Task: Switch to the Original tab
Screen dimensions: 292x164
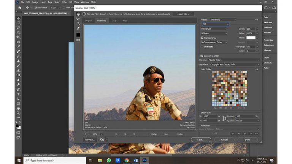Action: [89, 20]
